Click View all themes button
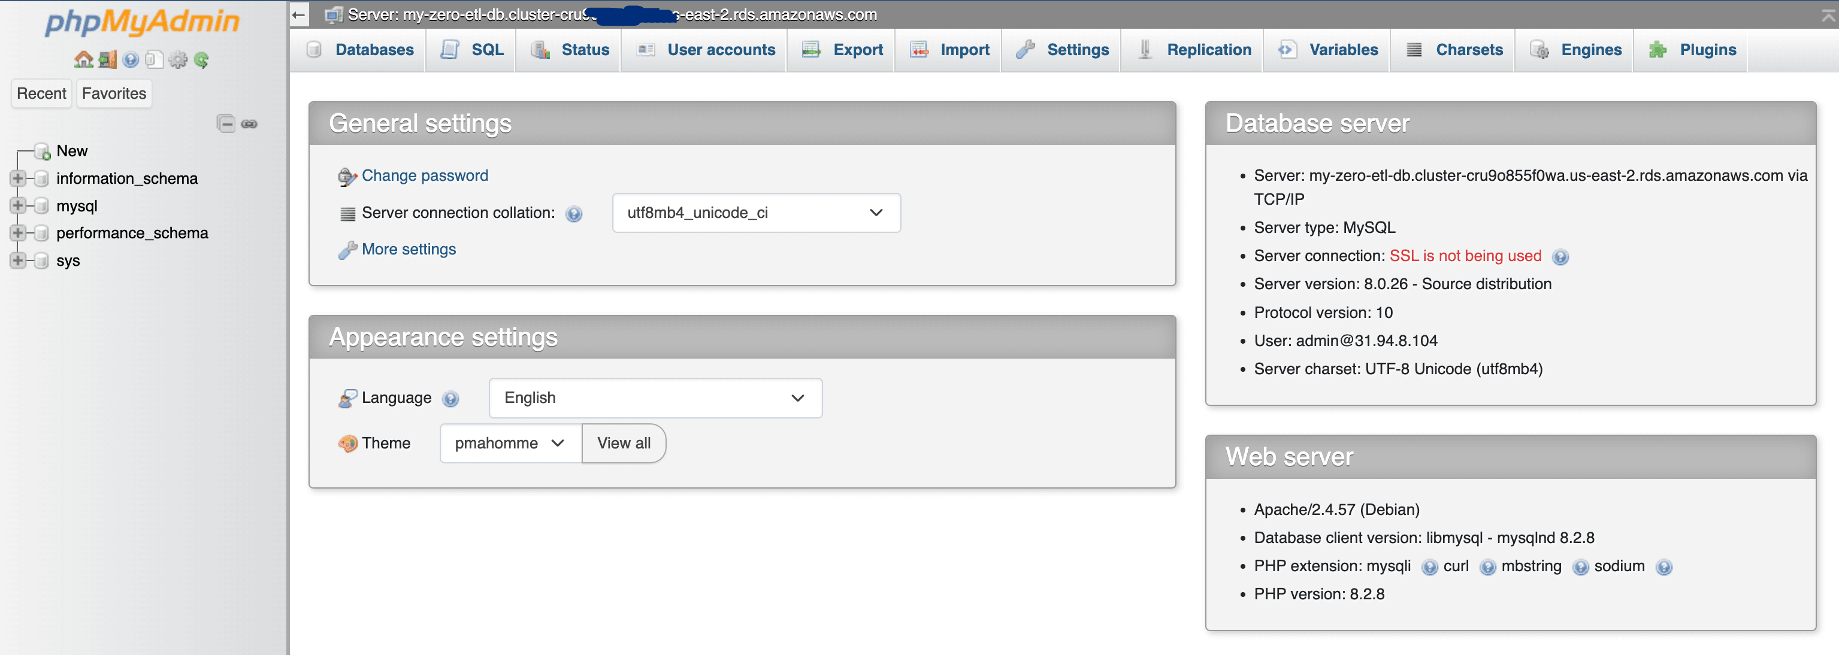 624,443
